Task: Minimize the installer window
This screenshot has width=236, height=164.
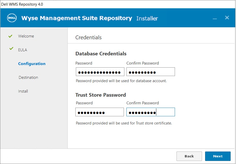Action: pyautogui.click(x=215, y=18)
